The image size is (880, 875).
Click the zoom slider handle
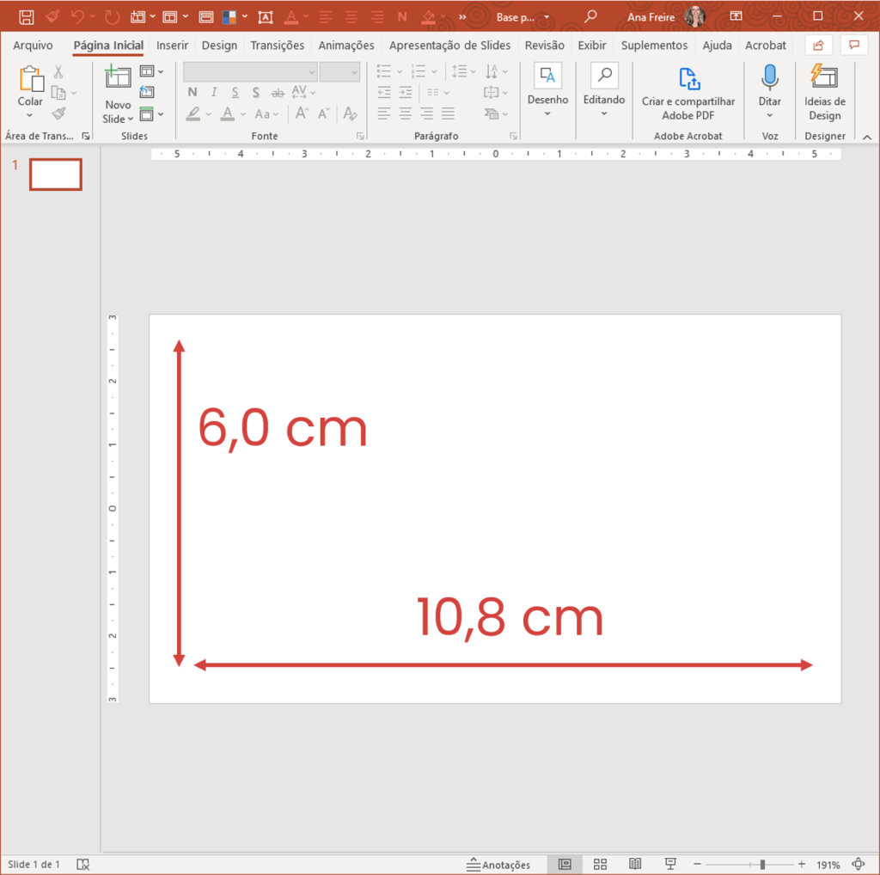tap(762, 864)
